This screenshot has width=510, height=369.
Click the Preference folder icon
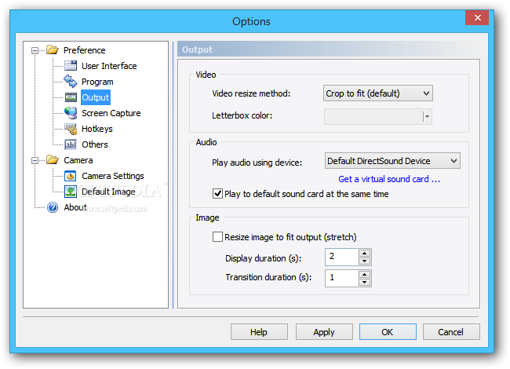(53, 49)
